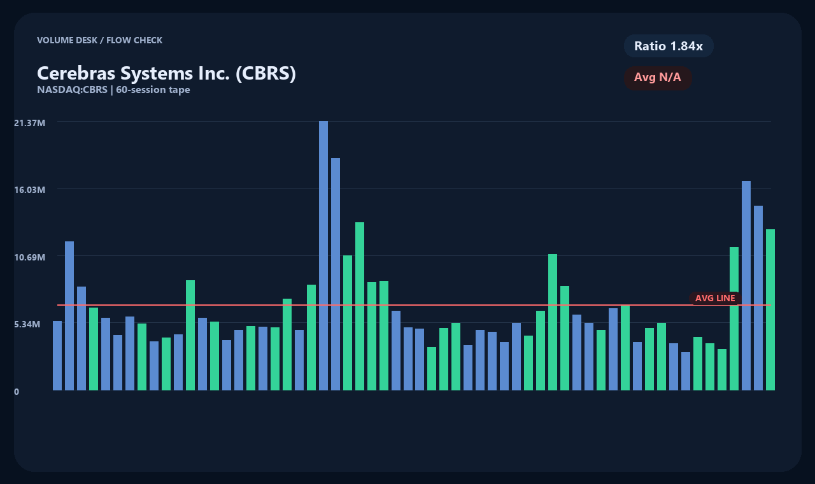Click the 5.34M axis label
Viewport: 815px width, 484px height.
click(x=27, y=324)
